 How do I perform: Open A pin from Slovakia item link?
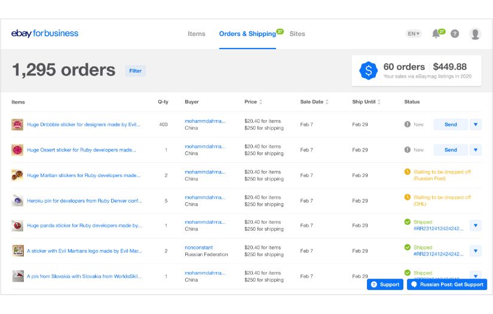click(x=84, y=276)
